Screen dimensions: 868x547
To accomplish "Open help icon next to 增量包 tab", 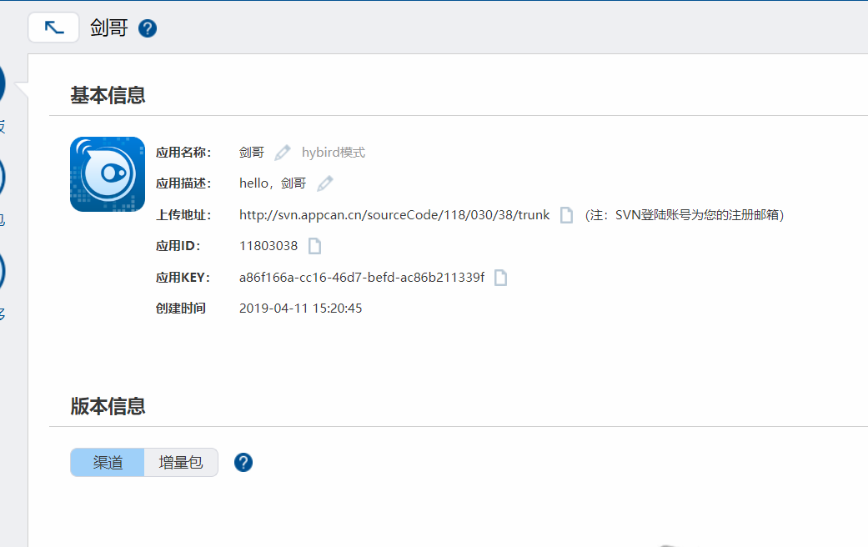I will [243, 463].
